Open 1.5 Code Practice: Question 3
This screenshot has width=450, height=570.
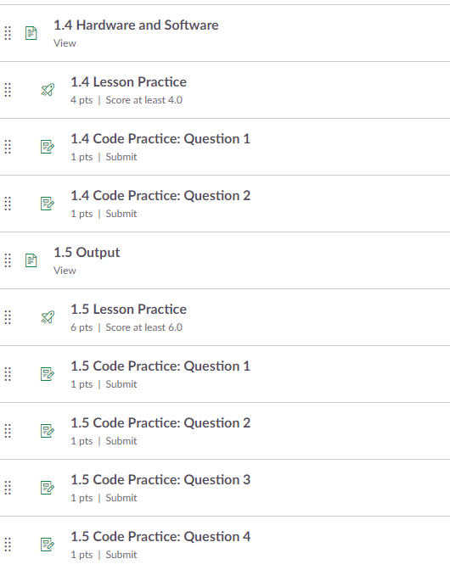(160, 480)
